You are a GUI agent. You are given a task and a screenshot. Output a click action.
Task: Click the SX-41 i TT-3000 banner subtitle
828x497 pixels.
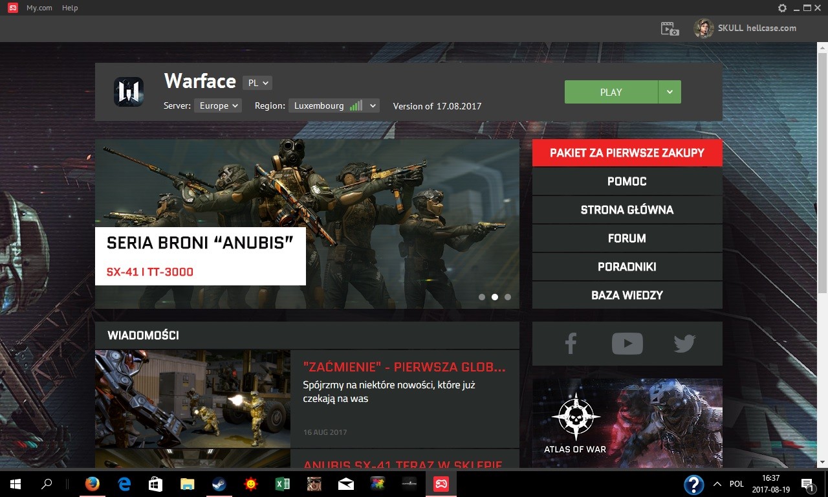click(x=150, y=272)
